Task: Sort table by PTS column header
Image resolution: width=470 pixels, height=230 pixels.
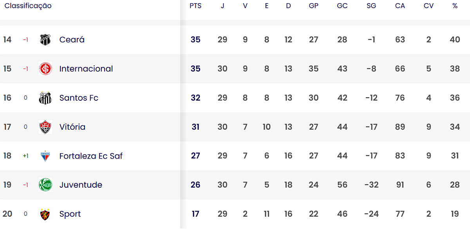Action: [x=195, y=6]
